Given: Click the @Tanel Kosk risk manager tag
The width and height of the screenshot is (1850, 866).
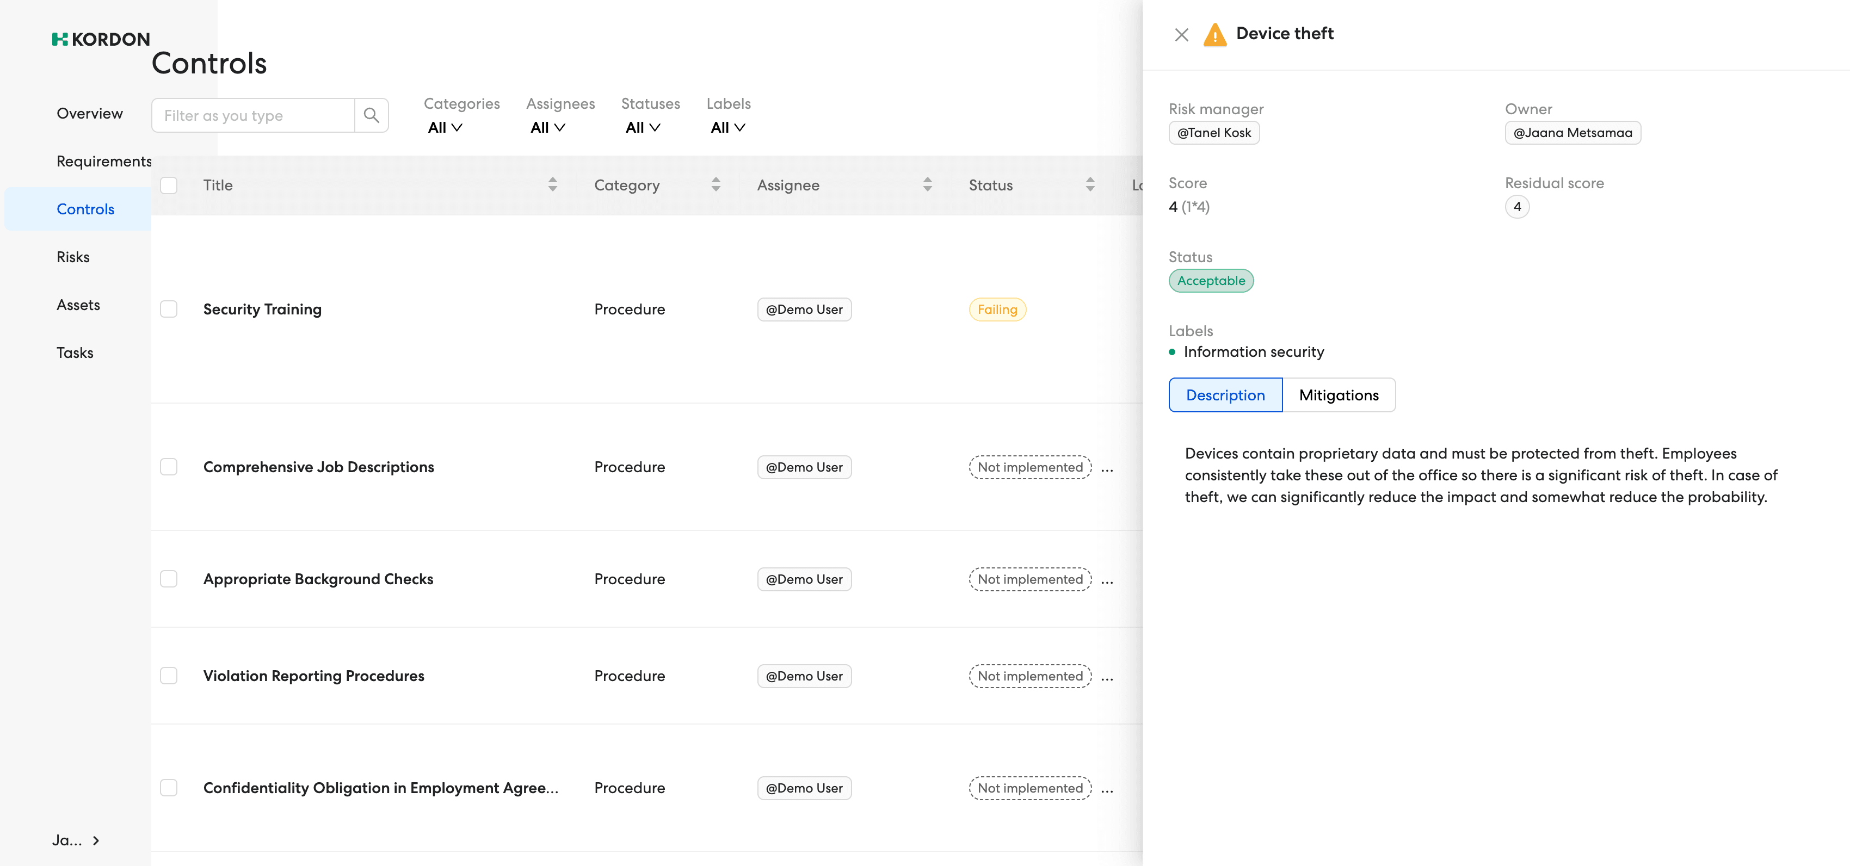Looking at the screenshot, I should coord(1214,133).
